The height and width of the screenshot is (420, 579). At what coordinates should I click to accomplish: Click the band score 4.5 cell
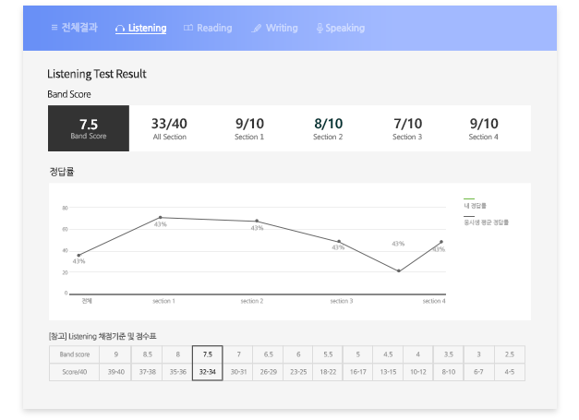[388, 354]
